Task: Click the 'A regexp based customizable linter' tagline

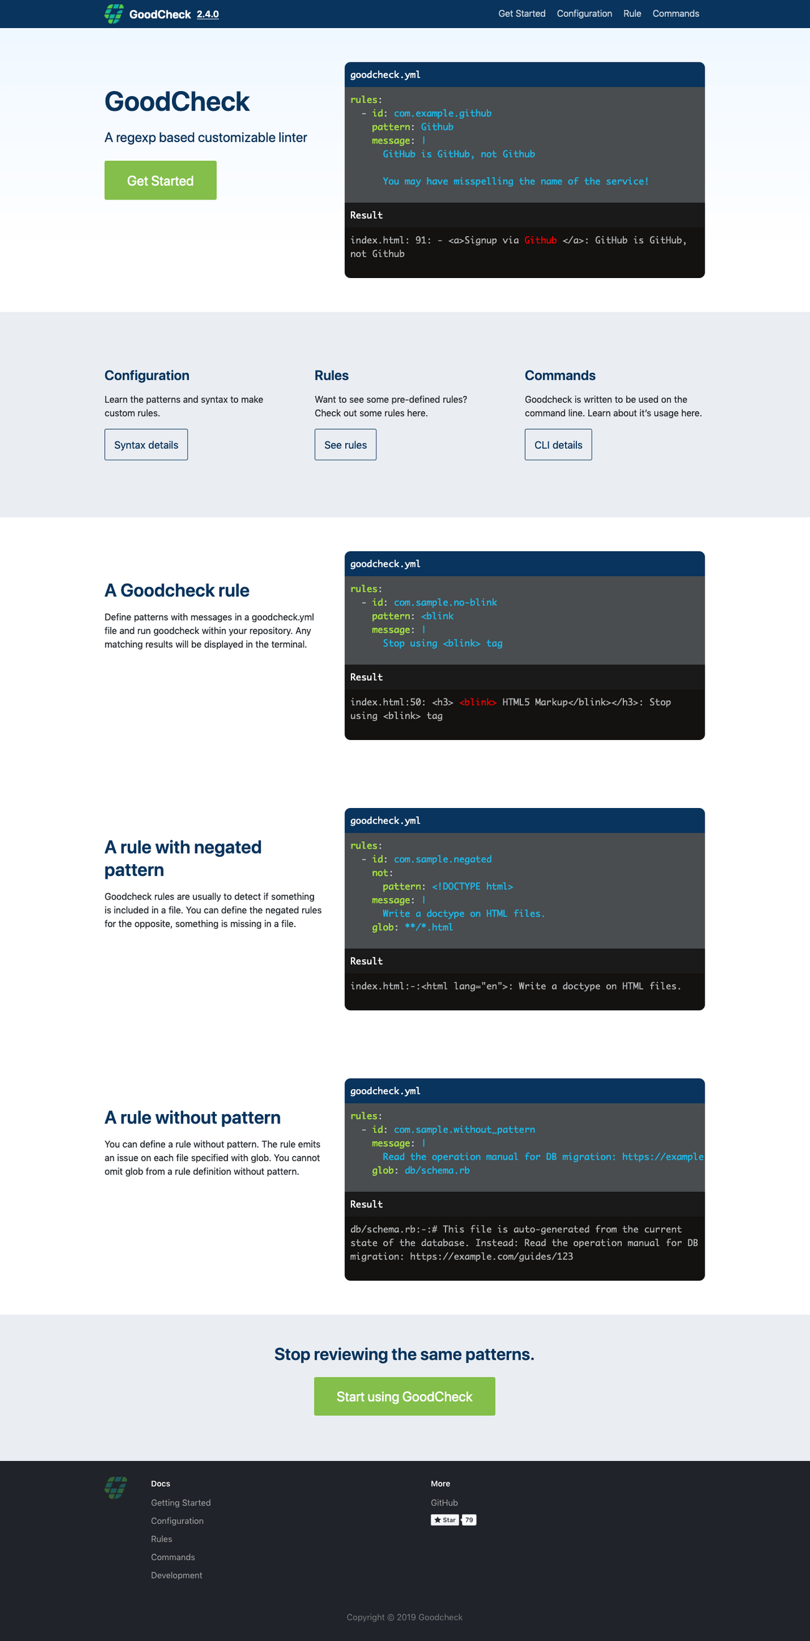Action: click(206, 138)
